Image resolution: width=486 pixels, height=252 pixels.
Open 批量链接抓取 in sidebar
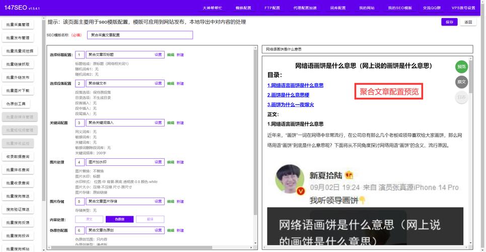(18, 64)
